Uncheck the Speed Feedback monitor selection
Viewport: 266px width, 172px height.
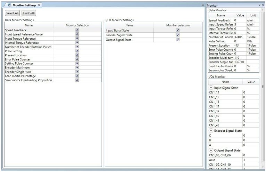point(77,30)
